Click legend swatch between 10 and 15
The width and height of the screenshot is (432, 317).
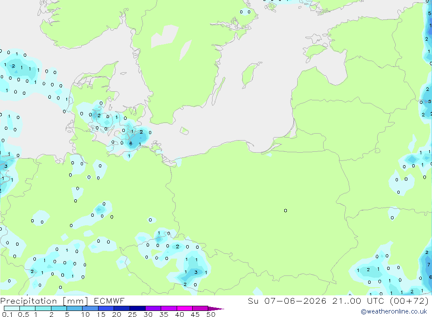90,308
